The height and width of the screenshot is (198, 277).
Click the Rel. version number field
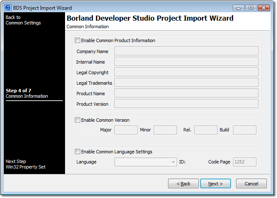(206, 130)
